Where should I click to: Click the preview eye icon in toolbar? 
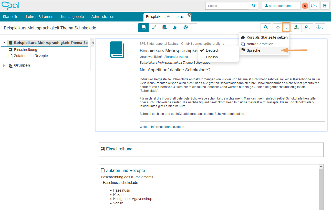(x=164, y=28)
